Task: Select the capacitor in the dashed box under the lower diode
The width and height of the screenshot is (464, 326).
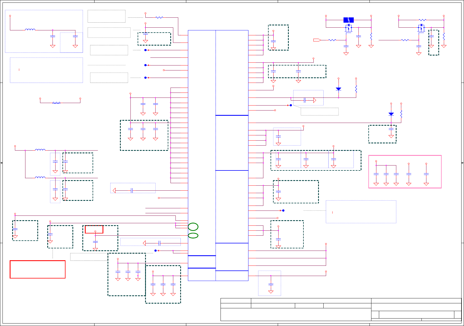Action: pos(391,129)
